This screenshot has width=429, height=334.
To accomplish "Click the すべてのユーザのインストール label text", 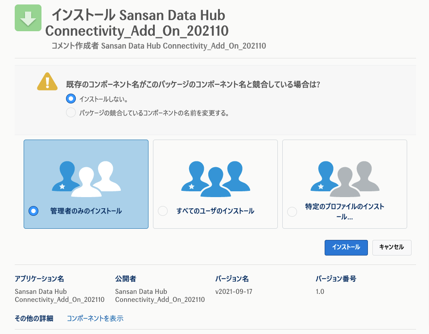I will point(215,211).
